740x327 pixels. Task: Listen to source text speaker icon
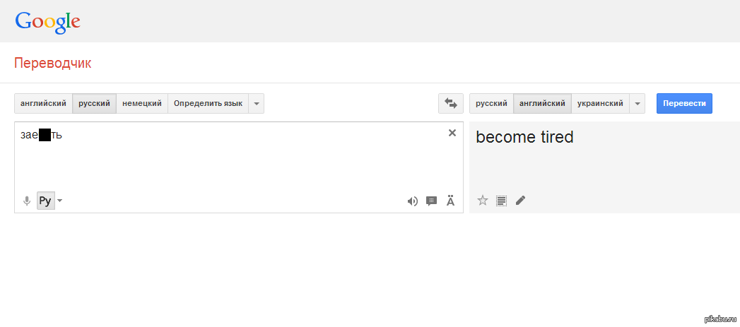point(413,201)
